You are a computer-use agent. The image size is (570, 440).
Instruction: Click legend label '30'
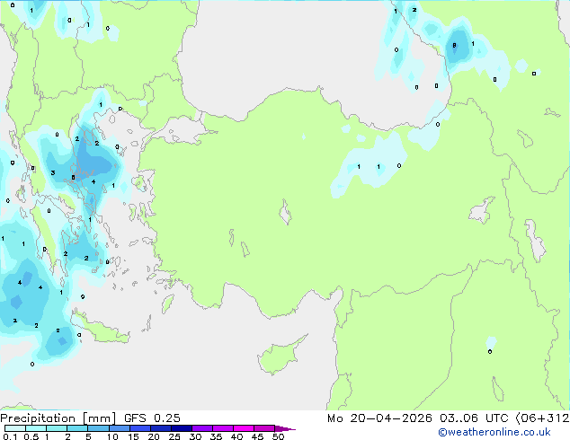tap(195, 436)
